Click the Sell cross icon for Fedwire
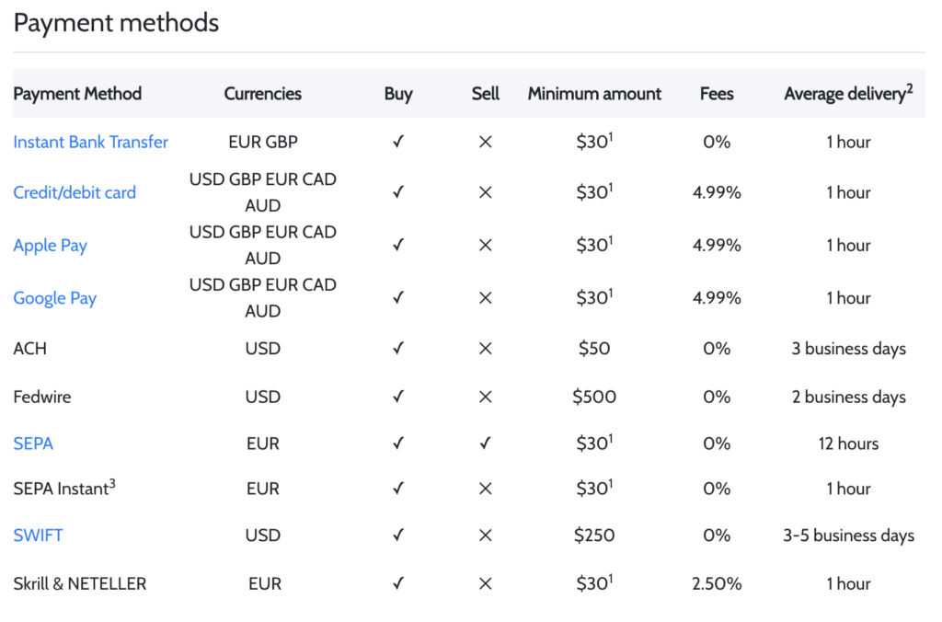Screen dimensions: 942x622 point(485,397)
